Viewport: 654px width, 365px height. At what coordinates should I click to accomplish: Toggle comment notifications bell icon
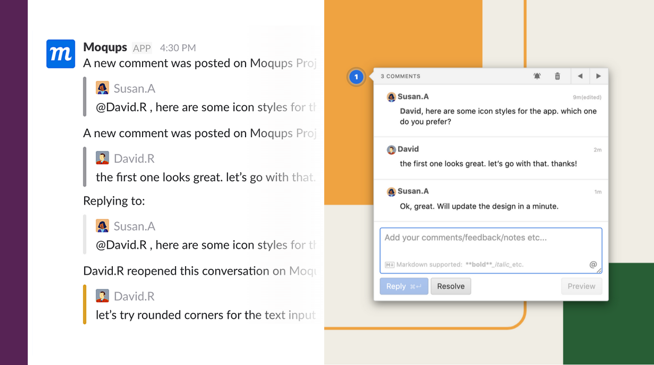(537, 76)
